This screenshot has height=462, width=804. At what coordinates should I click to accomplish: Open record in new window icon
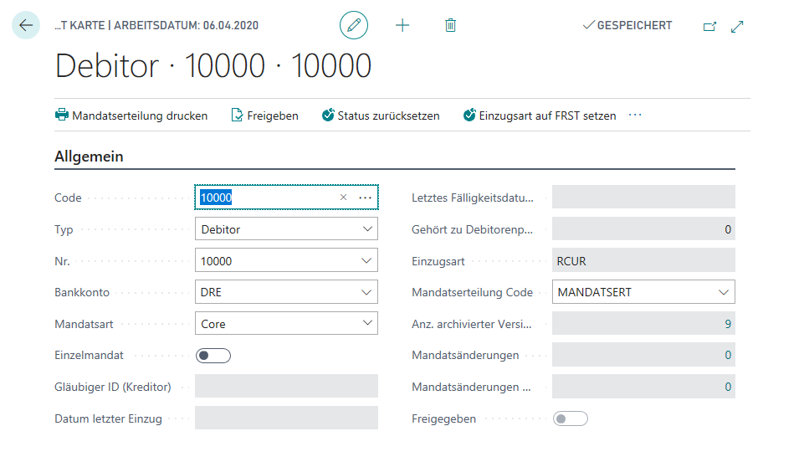[709, 26]
